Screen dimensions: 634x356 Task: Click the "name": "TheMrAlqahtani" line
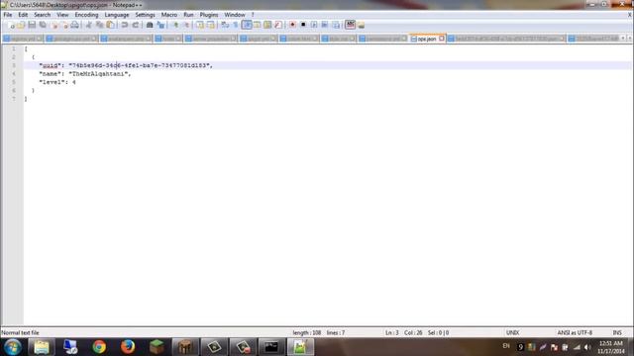point(85,74)
